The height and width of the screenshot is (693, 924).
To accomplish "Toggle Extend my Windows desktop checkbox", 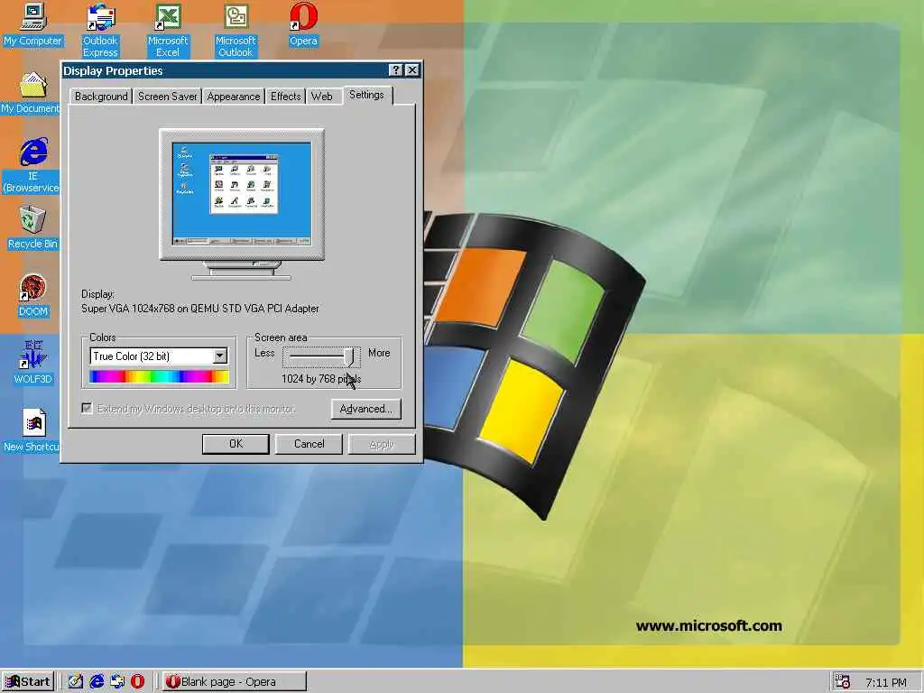I will click(x=88, y=409).
